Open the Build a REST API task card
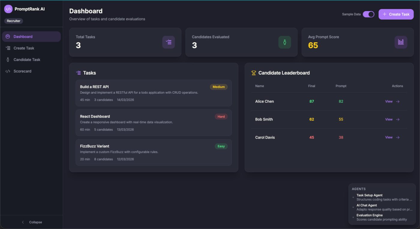The image size is (420, 229). (x=154, y=93)
